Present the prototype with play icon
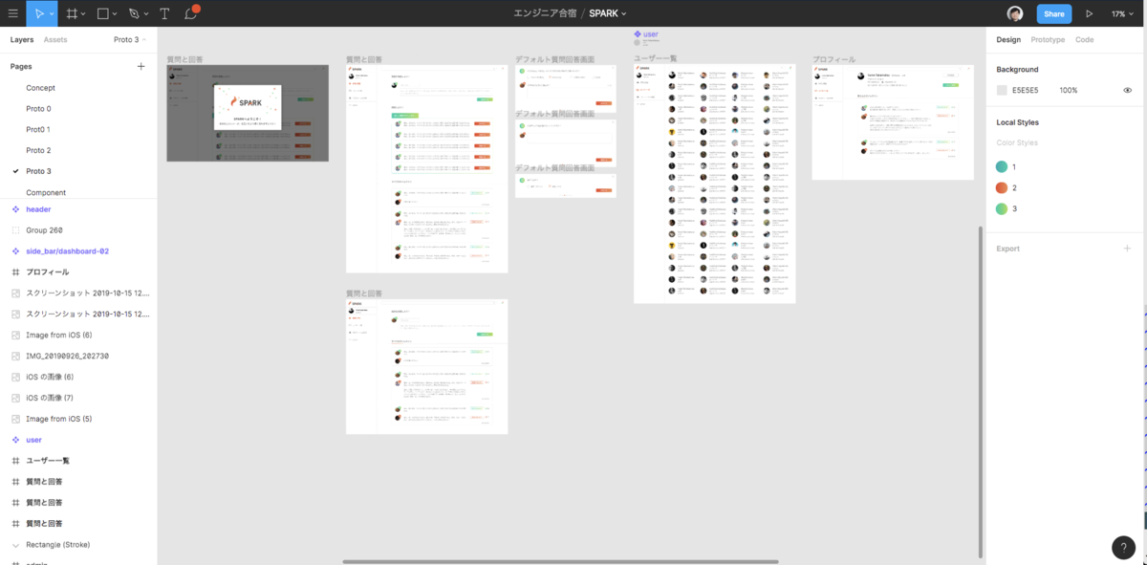This screenshot has width=1147, height=565. pos(1090,13)
